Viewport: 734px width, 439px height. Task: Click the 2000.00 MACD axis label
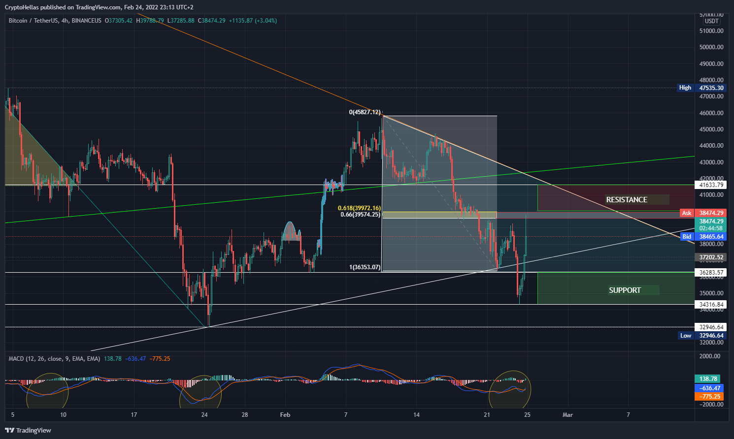(710, 356)
